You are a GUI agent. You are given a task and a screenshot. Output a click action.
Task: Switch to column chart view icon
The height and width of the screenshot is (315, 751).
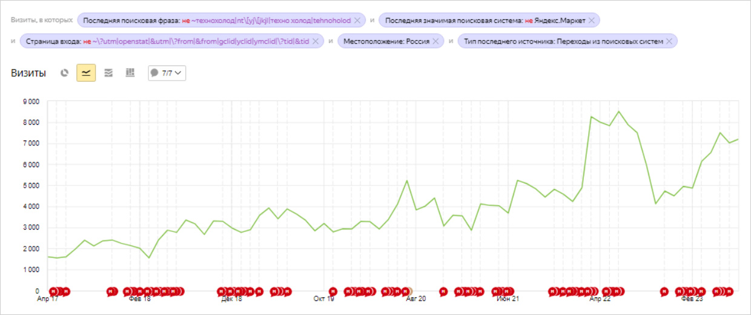130,73
